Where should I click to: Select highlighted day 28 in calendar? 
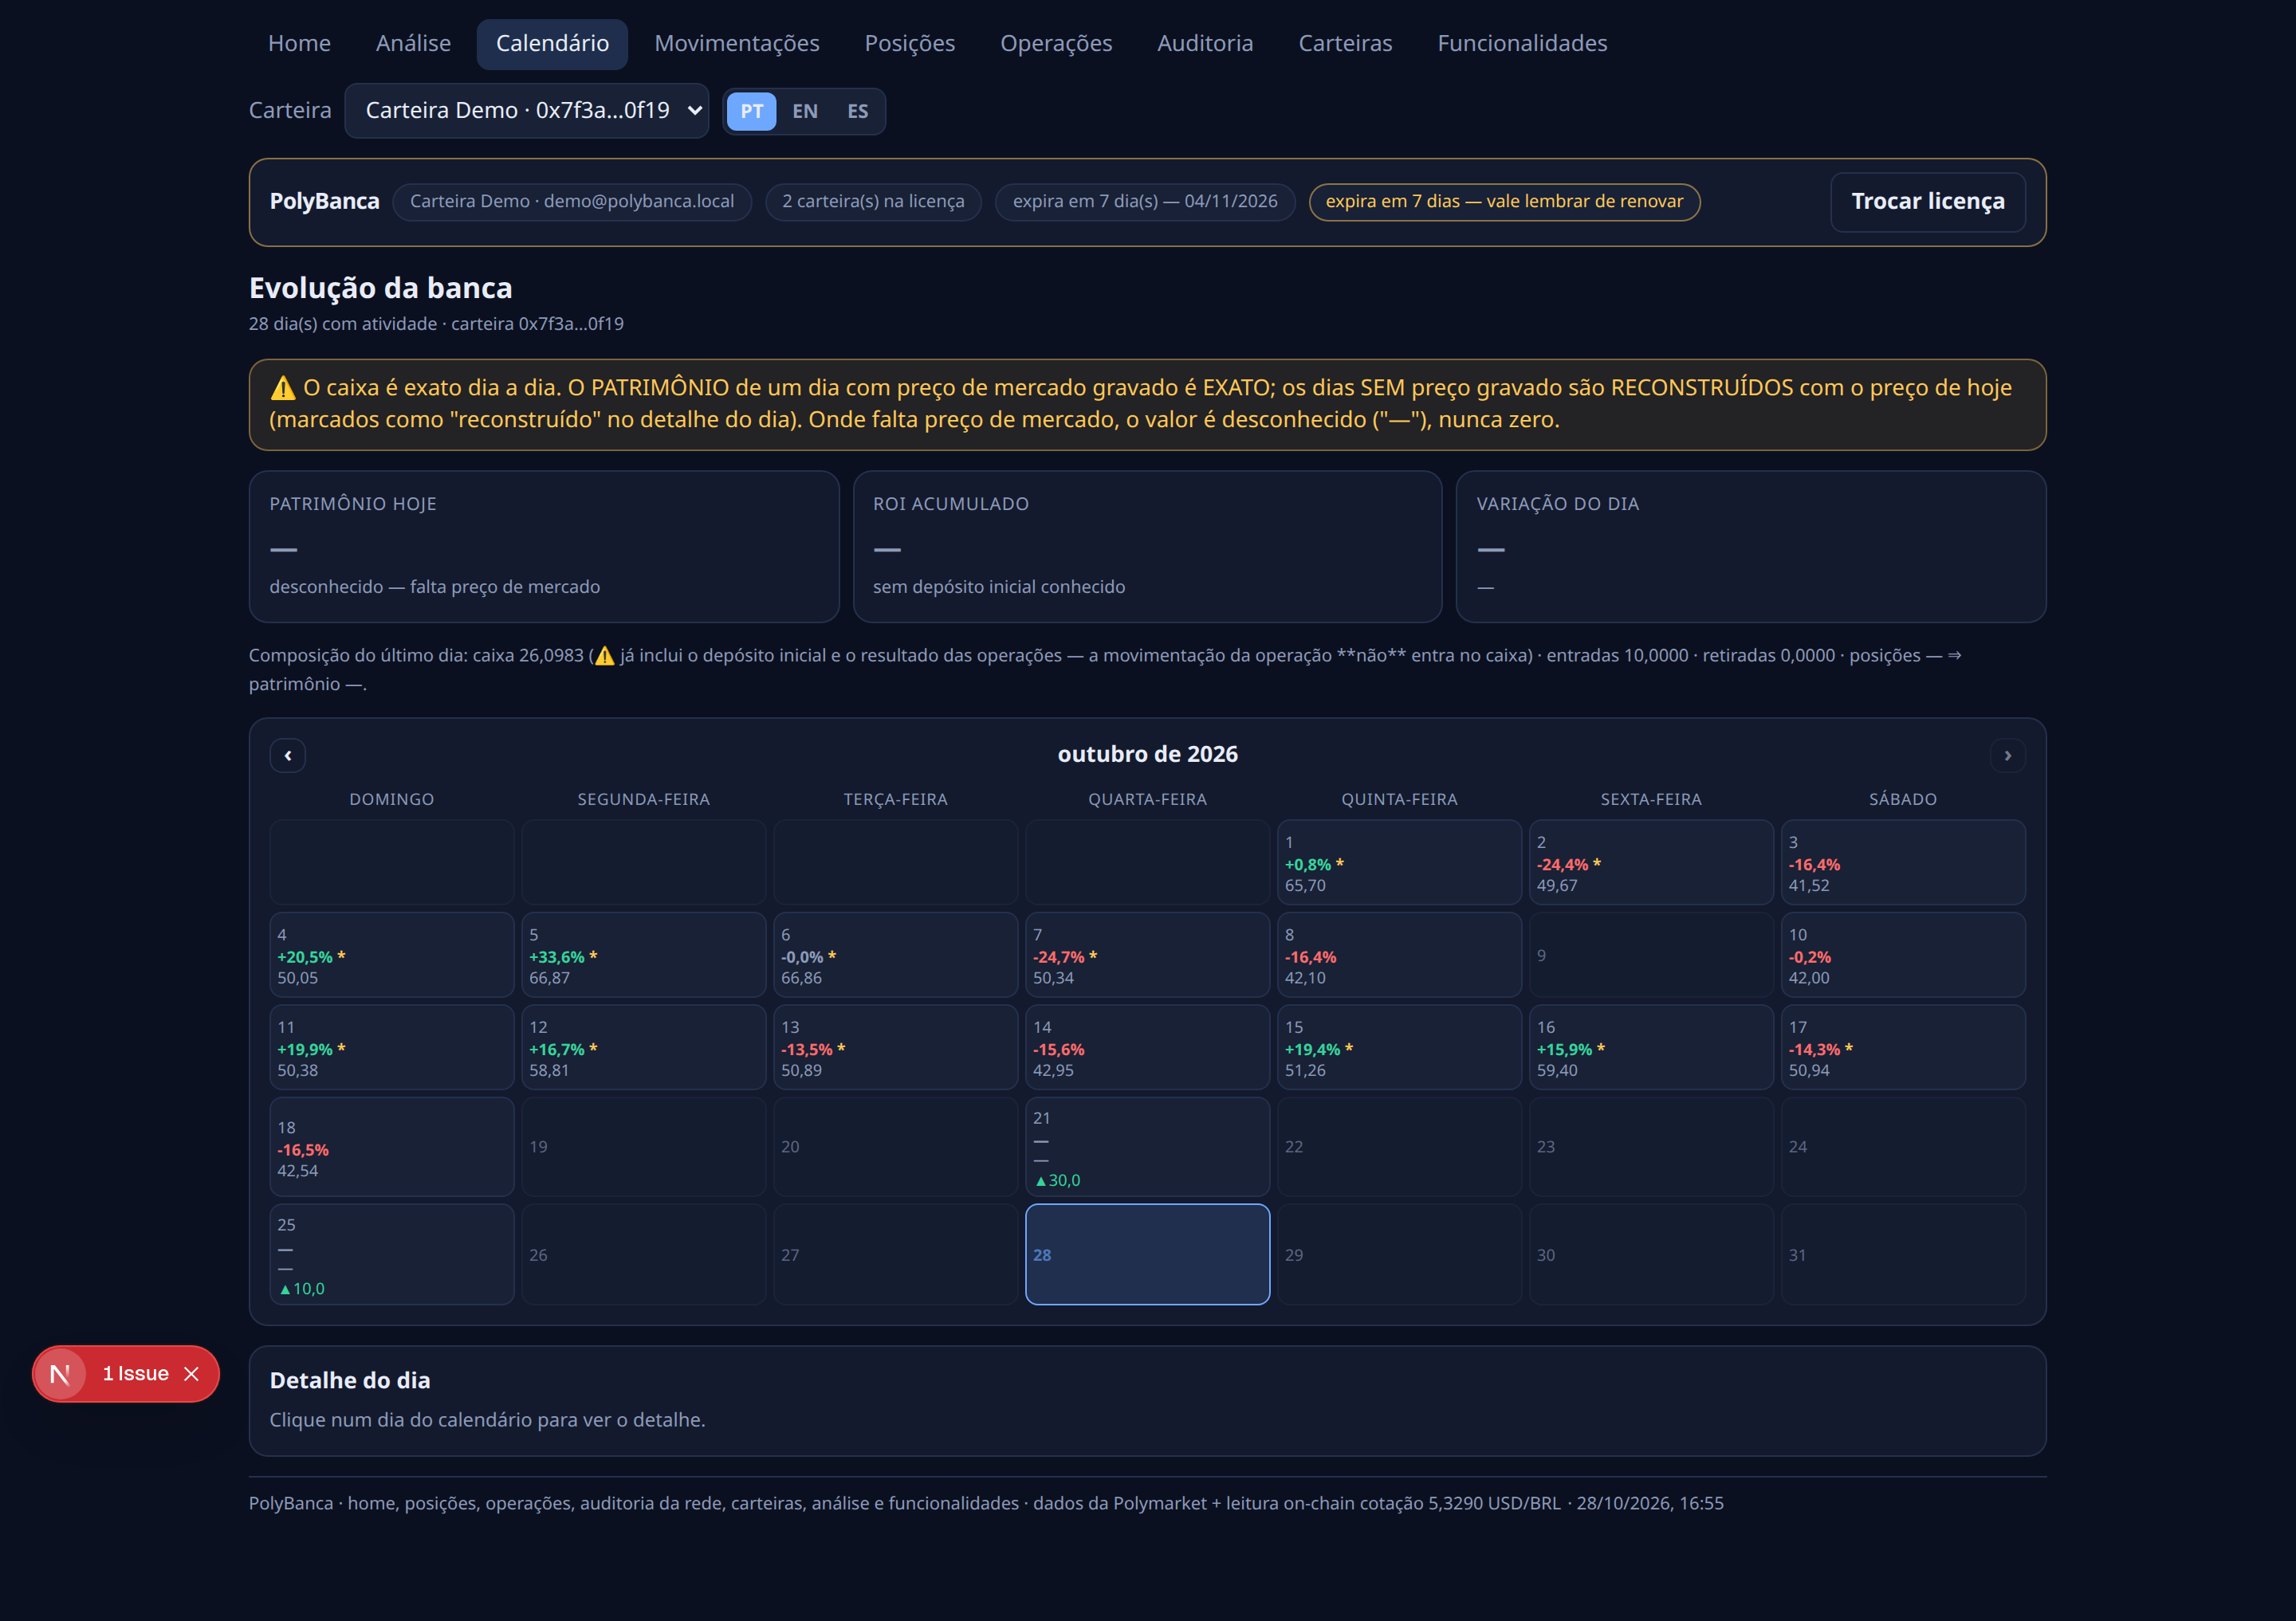pos(1147,1254)
